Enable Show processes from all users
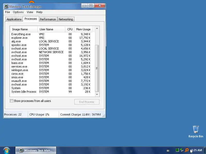The image size is (206, 154). pos(11,101)
